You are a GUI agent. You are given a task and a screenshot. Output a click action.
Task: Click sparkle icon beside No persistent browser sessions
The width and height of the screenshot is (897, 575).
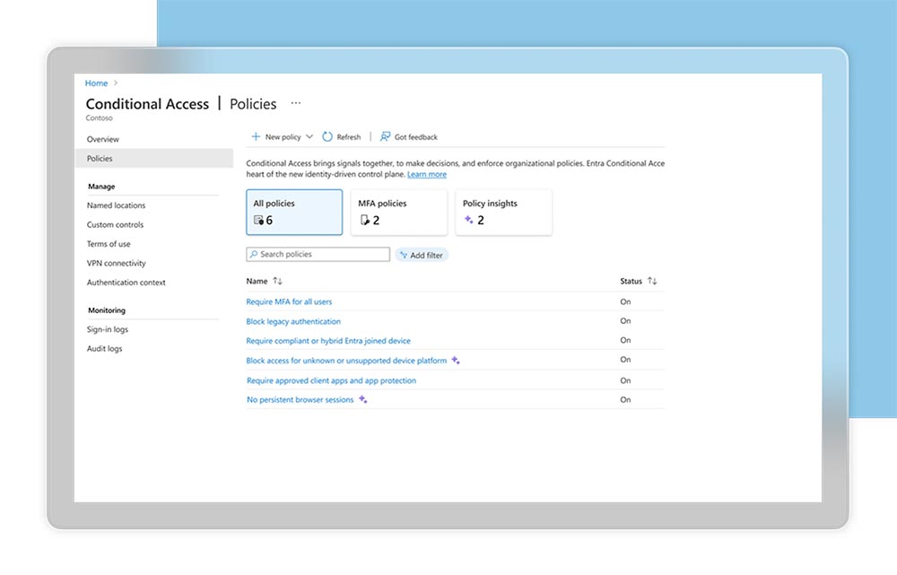[x=362, y=399]
